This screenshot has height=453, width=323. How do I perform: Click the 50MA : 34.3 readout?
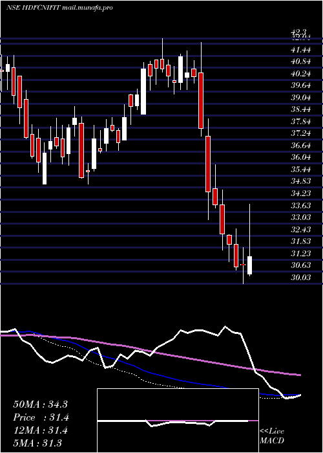40,404
